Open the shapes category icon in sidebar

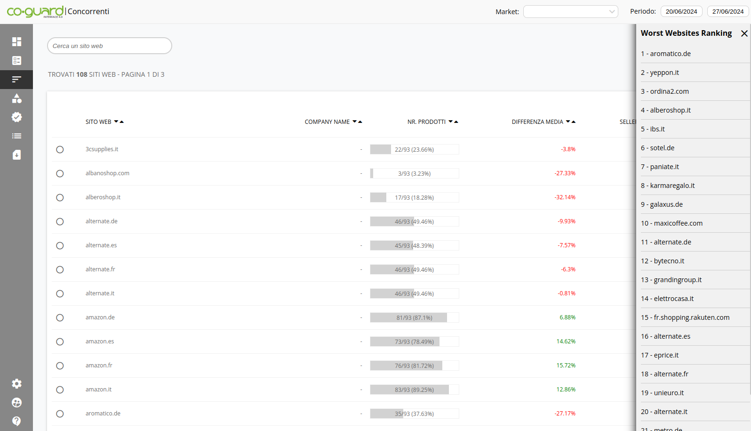click(16, 98)
